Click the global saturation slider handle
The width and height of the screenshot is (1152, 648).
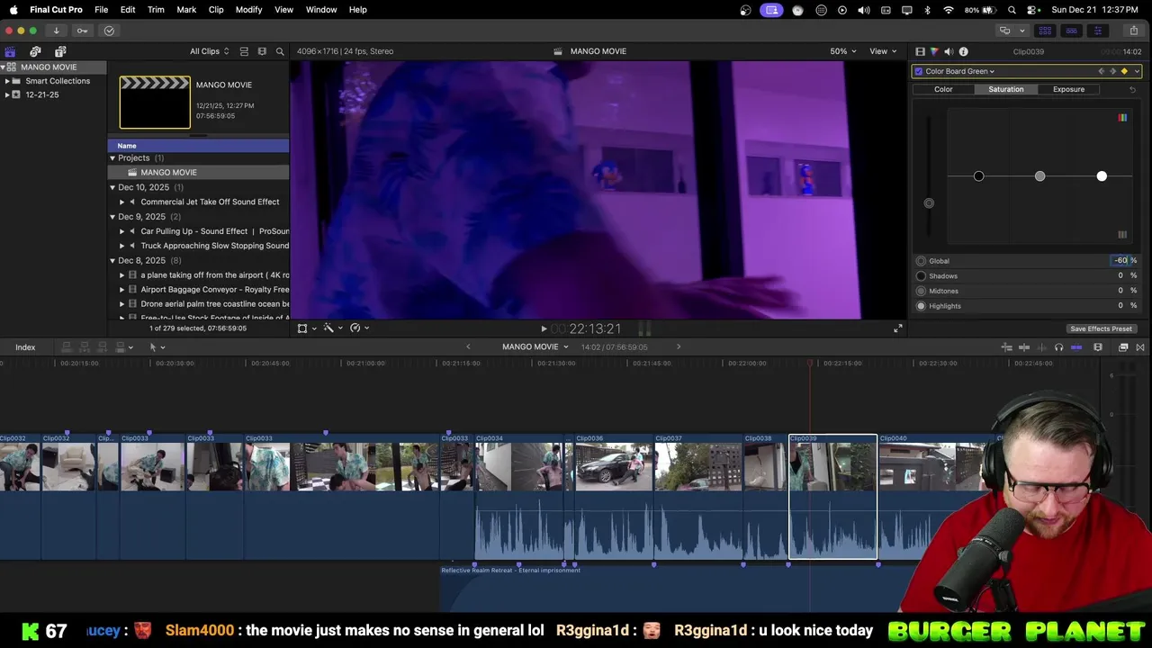(x=929, y=203)
